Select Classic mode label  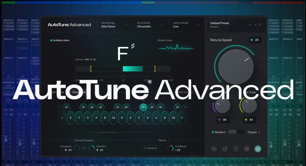click(x=252, y=132)
